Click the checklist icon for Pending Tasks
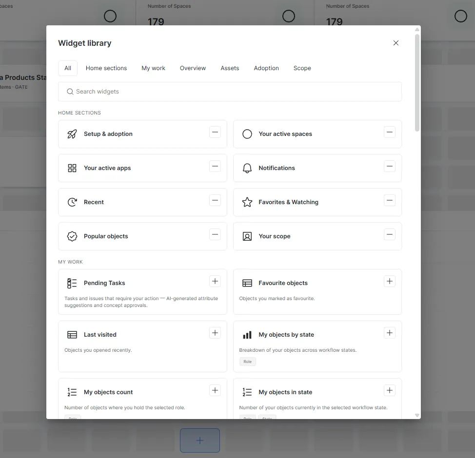This screenshot has height=458, width=475. 72,283
